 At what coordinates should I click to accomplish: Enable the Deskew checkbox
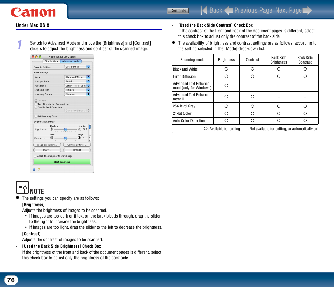click(36, 100)
